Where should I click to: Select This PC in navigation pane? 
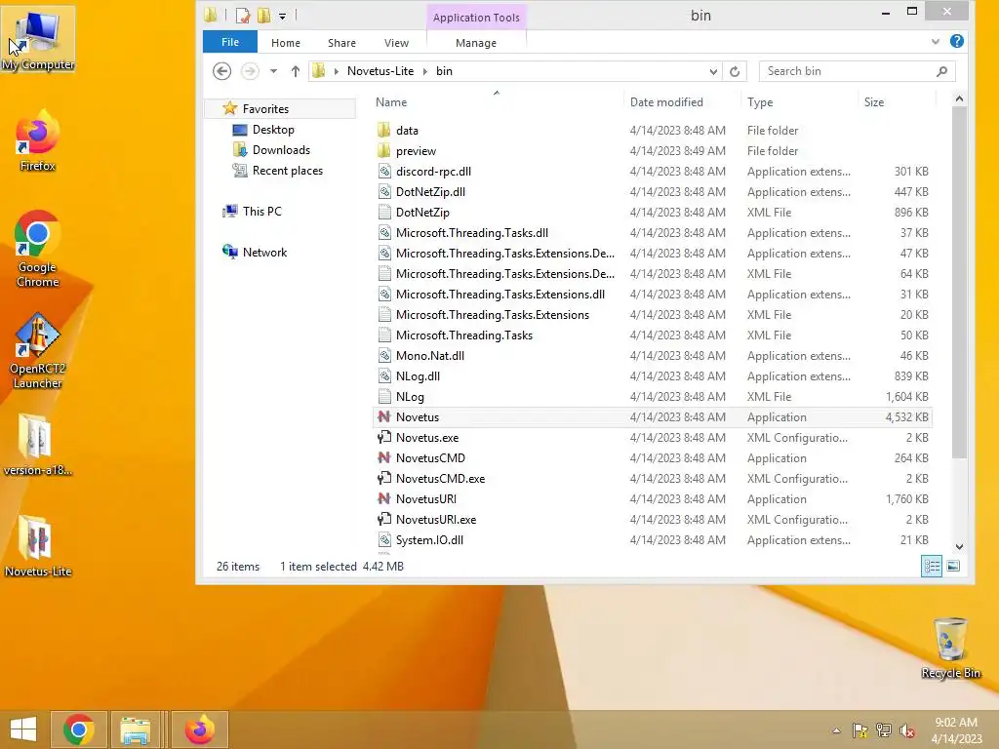pos(261,212)
